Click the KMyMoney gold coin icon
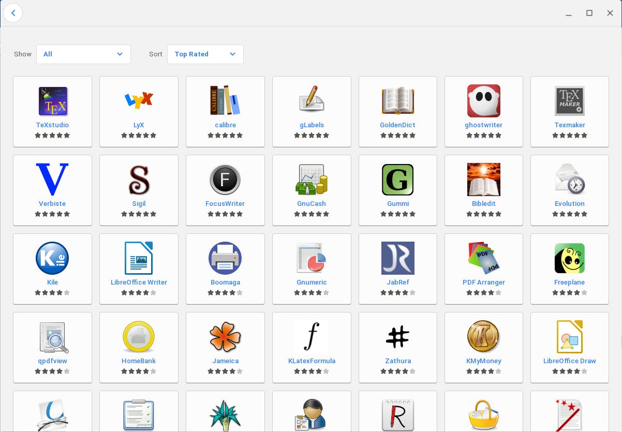 click(x=484, y=337)
